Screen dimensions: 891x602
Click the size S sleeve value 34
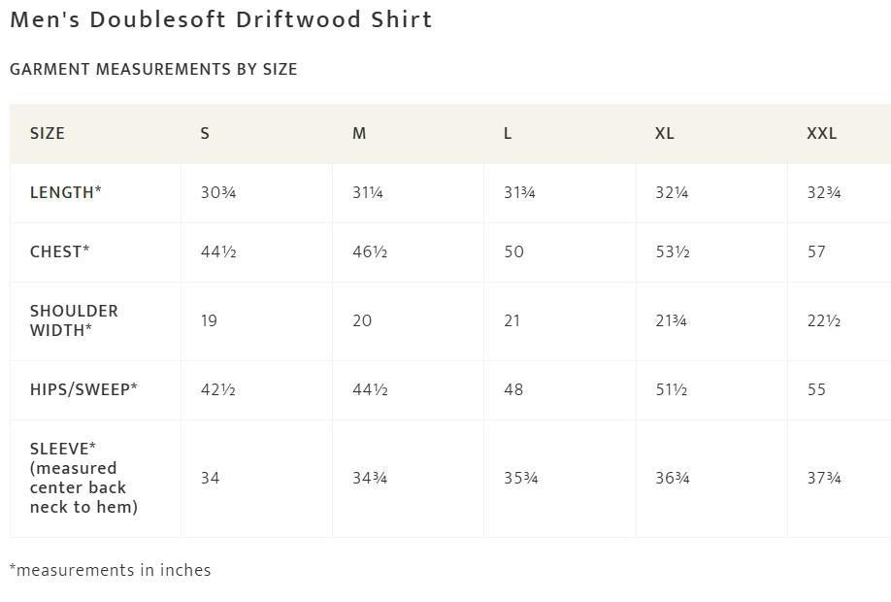click(x=210, y=478)
